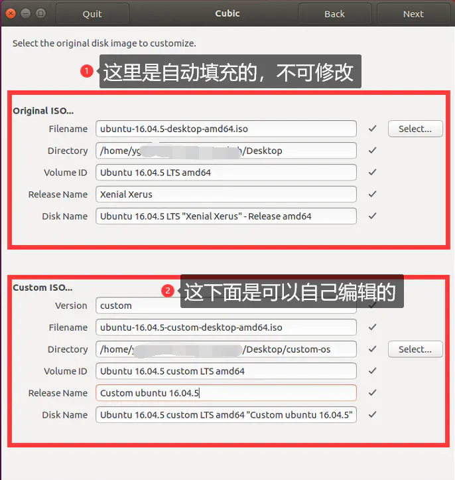Open Select... to choose original ISO file
Image resolution: width=455 pixels, height=480 pixels.
point(415,129)
